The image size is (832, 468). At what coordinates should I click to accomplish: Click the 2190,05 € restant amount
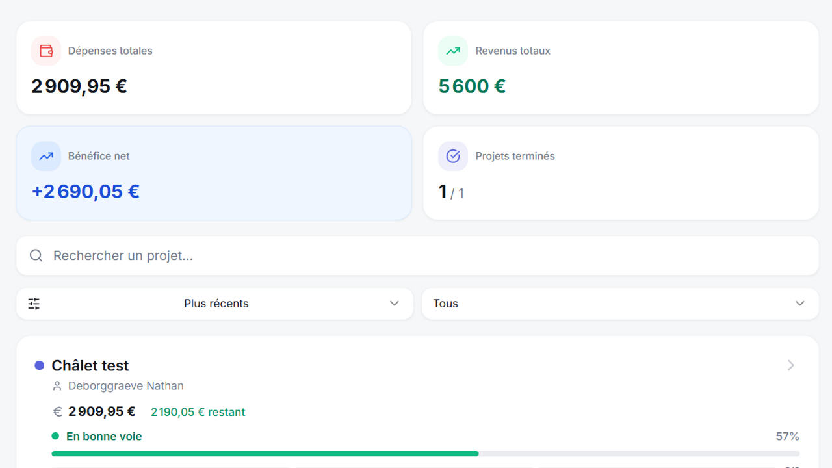[x=198, y=412]
